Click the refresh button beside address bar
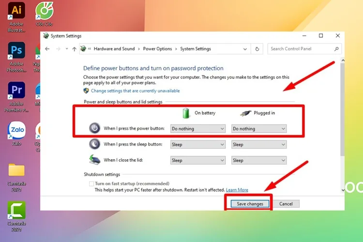363x242 pixels. [x=257, y=49]
